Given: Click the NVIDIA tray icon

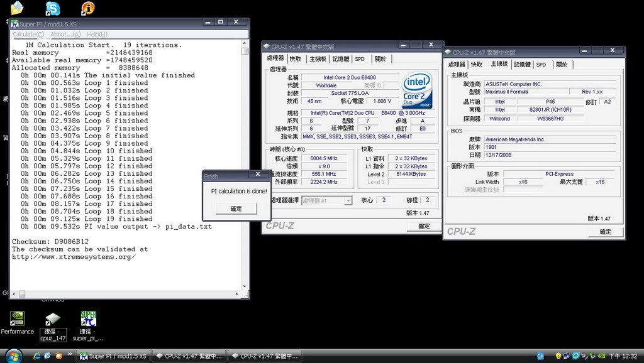Looking at the screenshot, I should click(601, 356).
